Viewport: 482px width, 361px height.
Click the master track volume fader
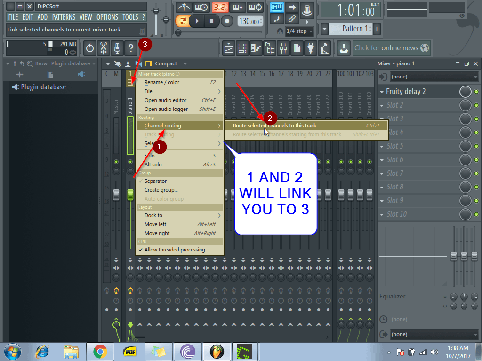tap(116, 195)
